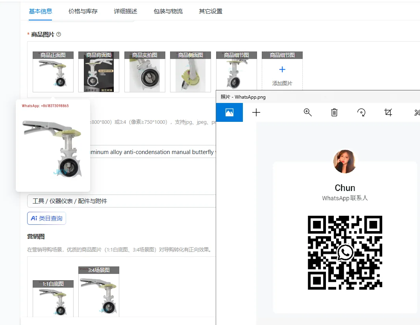Click the filled 商品细节图 thumbnail
Screen dimensions: 420x325
coord(236,71)
